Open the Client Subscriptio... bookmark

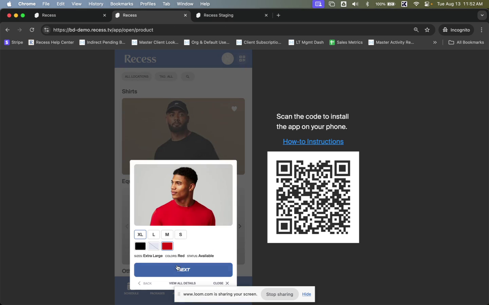click(259, 42)
